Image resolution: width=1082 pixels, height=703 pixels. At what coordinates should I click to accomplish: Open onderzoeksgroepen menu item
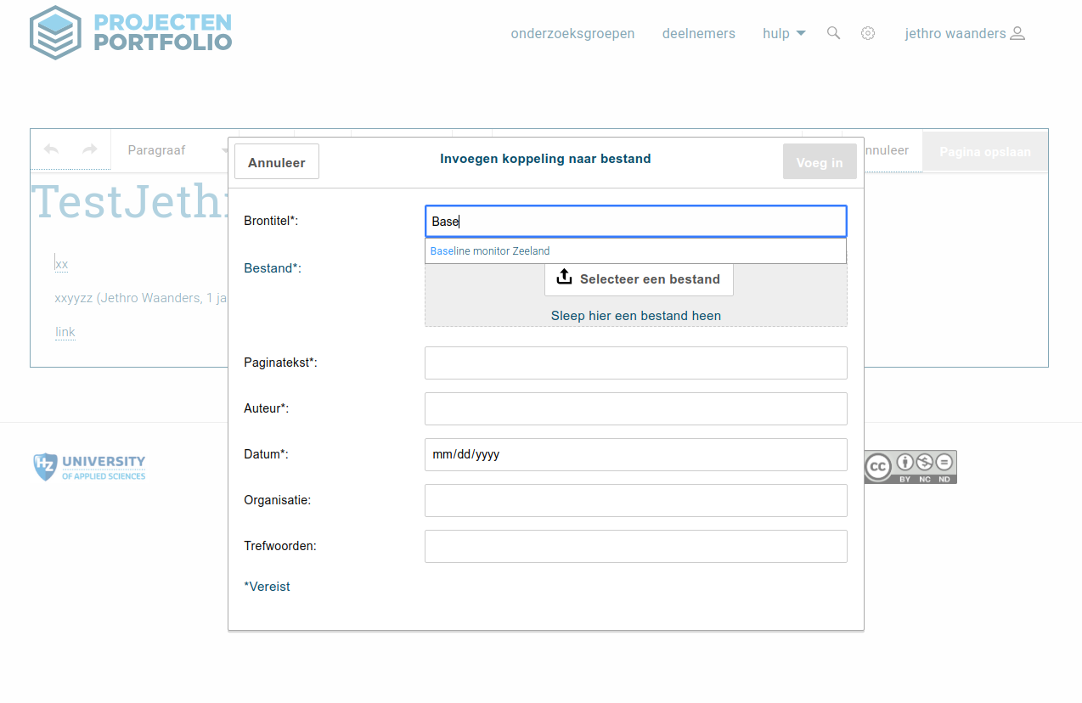point(572,34)
